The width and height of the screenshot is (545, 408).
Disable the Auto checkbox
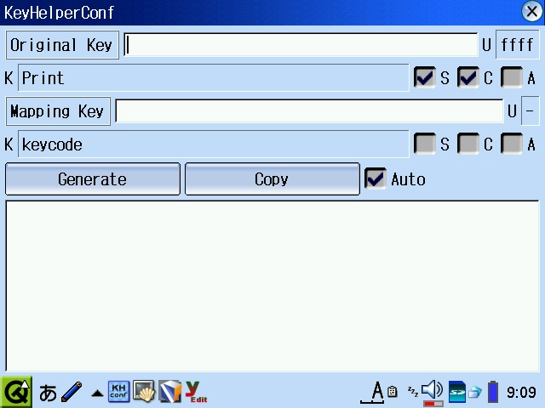point(375,179)
